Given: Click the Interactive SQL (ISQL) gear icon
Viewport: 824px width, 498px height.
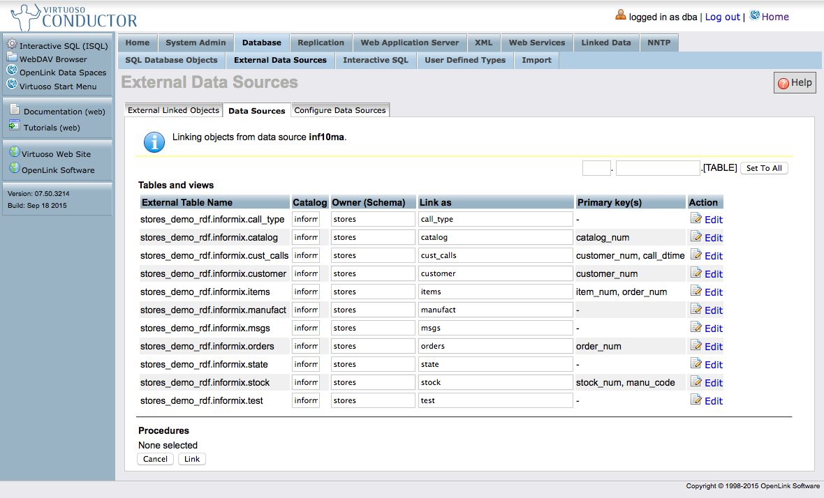Looking at the screenshot, I should (12, 45).
